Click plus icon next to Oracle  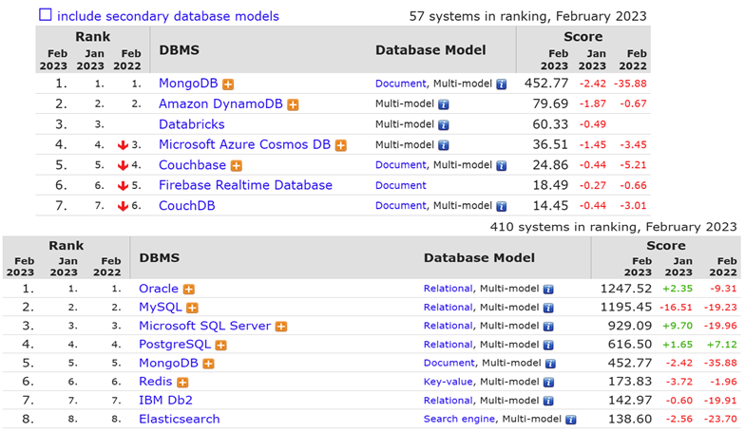(188, 289)
